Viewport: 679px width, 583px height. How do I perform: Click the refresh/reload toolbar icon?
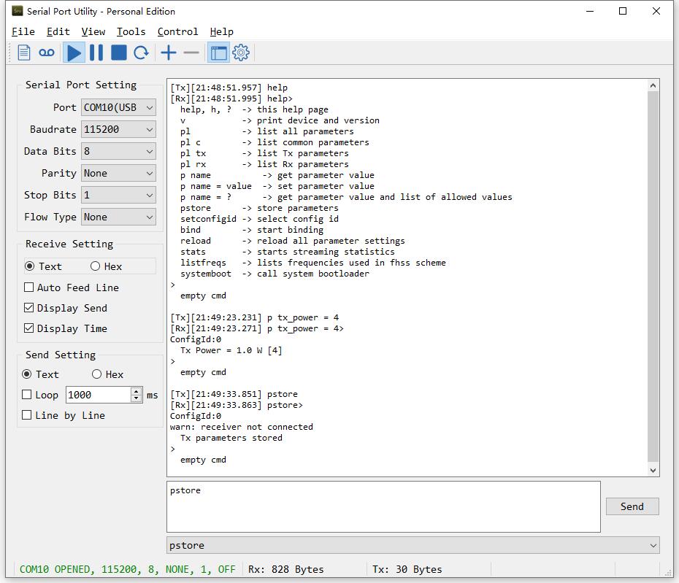[142, 53]
